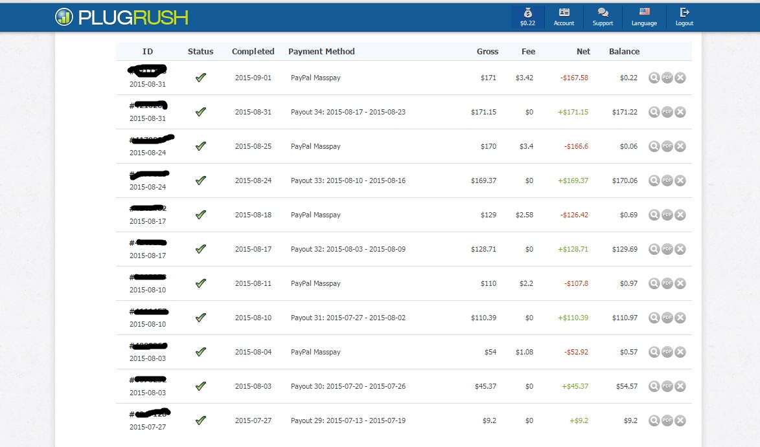760x447 pixels.
Task: Download PDF for Payout 30 transaction
Action: click(x=667, y=386)
